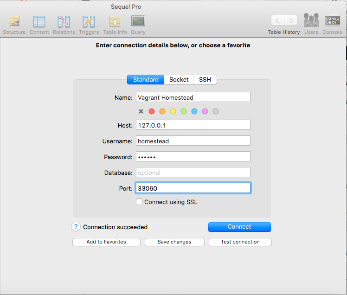
Task: Open the Table Info icon
Action: [115, 21]
